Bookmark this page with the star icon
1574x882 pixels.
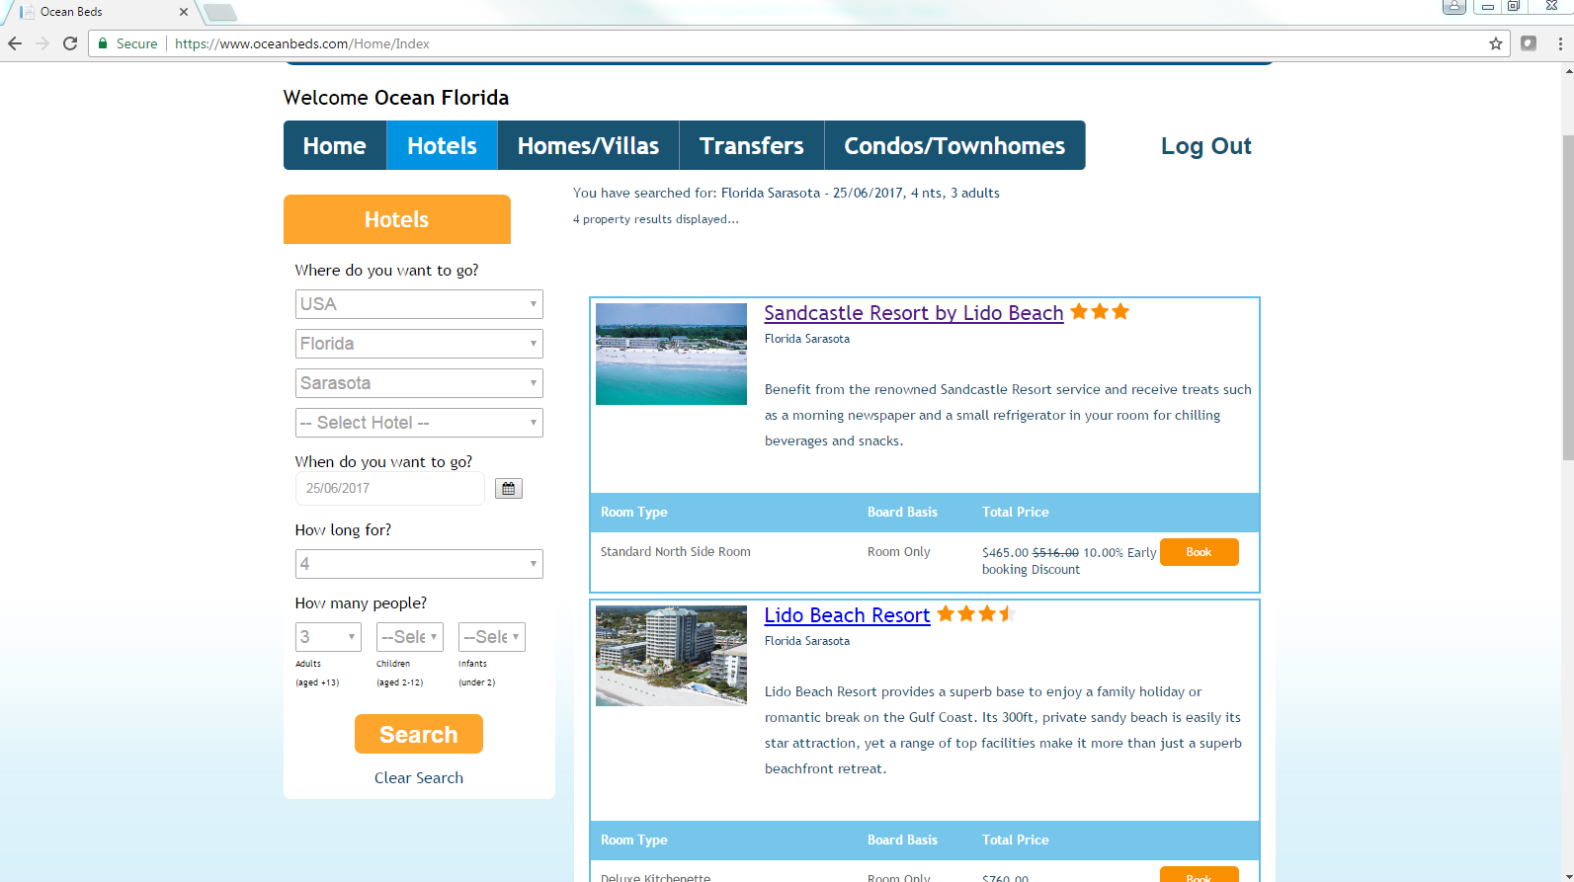(x=1496, y=43)
